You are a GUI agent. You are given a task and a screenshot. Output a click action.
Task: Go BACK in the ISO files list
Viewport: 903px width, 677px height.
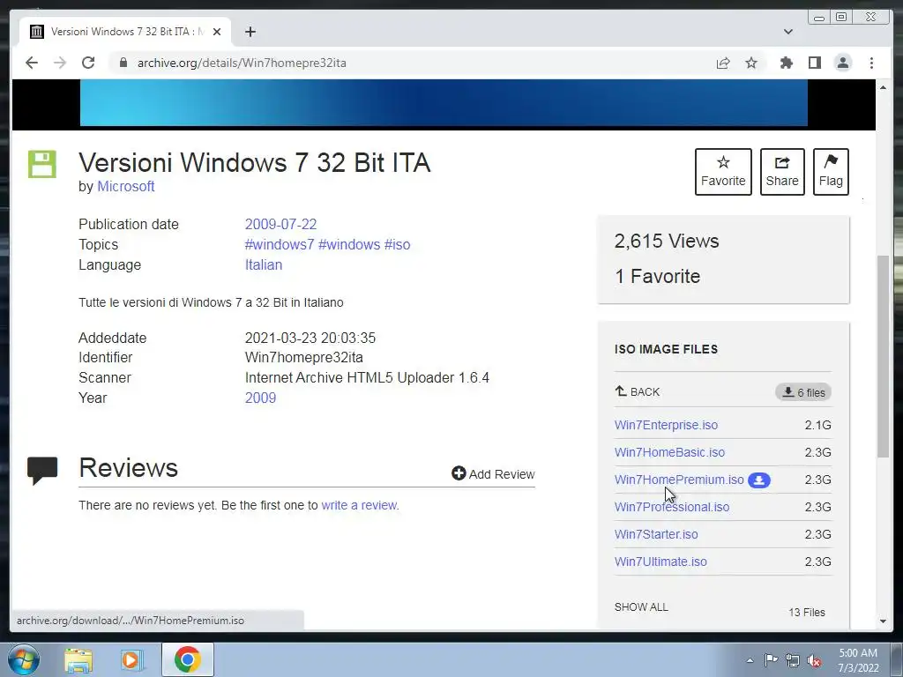(x=637, y=391)
